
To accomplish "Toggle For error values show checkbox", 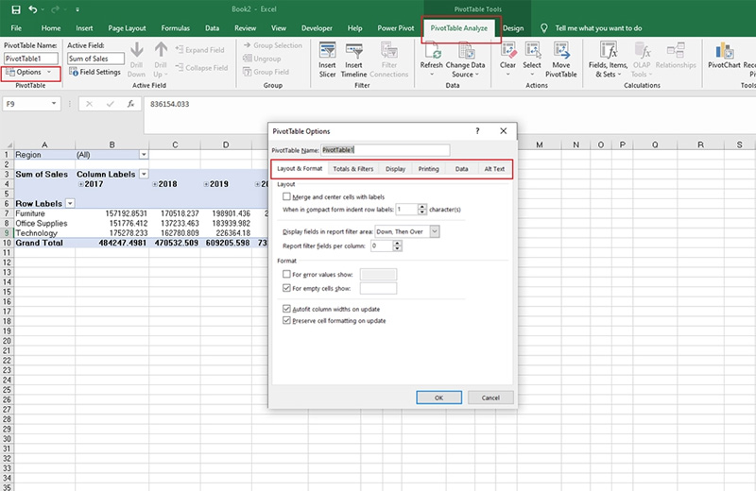I will 286,274.
